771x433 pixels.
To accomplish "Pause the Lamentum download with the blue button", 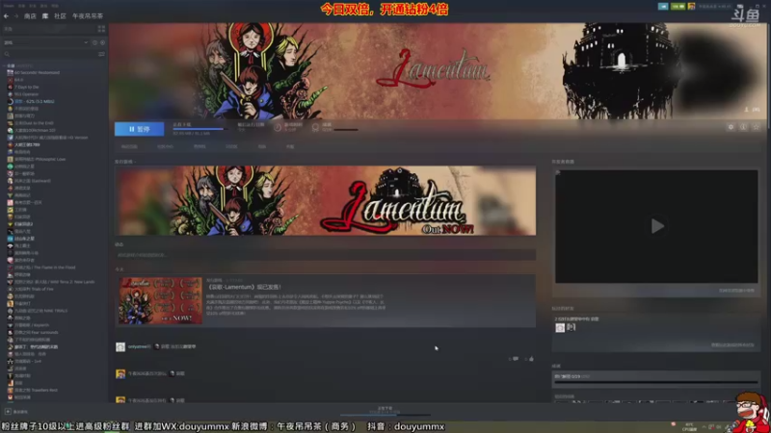I will click(139, 129).
